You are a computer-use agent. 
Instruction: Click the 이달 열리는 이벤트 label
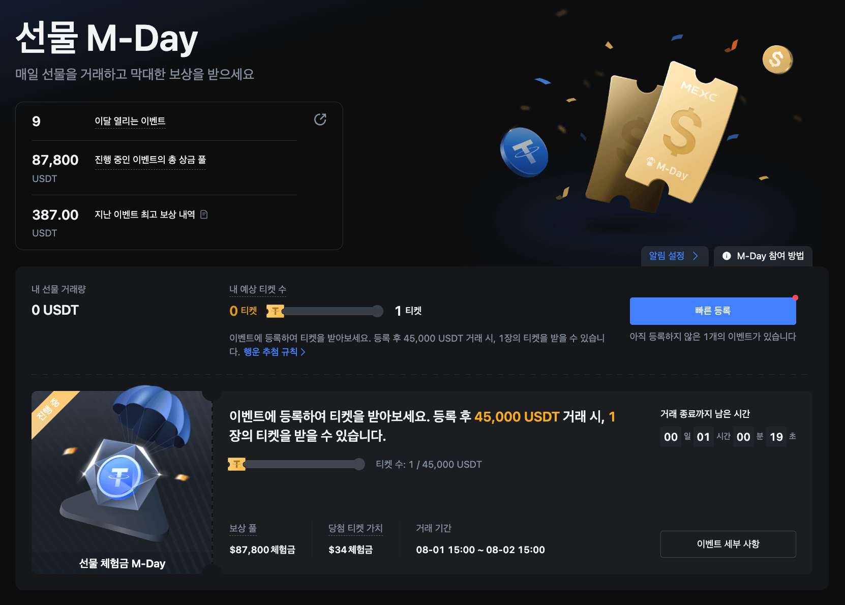tap(130, 121)
